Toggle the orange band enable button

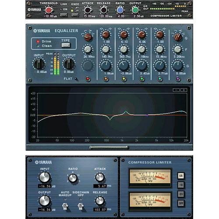coord(106,79)
